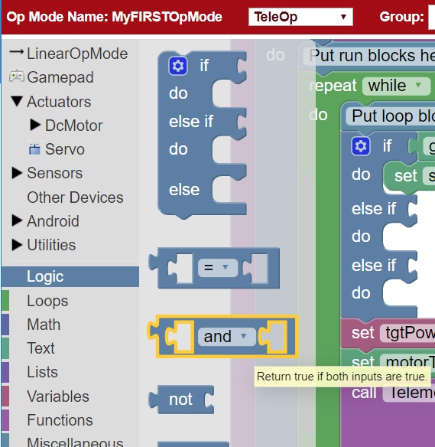Click the 'not' logic block
This screenshot has height=447, width=435.
pos(181,400)
